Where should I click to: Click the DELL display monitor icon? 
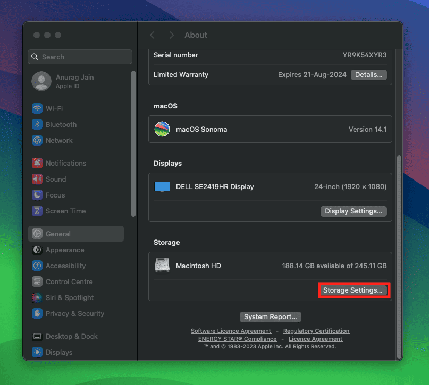162,187
